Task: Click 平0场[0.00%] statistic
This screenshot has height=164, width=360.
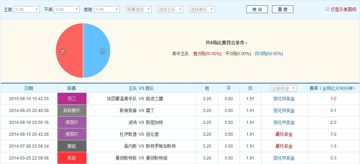Action: click(x=238, y=54)
